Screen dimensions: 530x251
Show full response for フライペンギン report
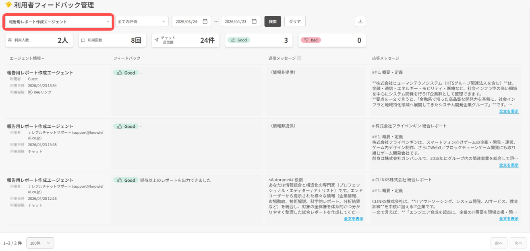pos(509,165)
